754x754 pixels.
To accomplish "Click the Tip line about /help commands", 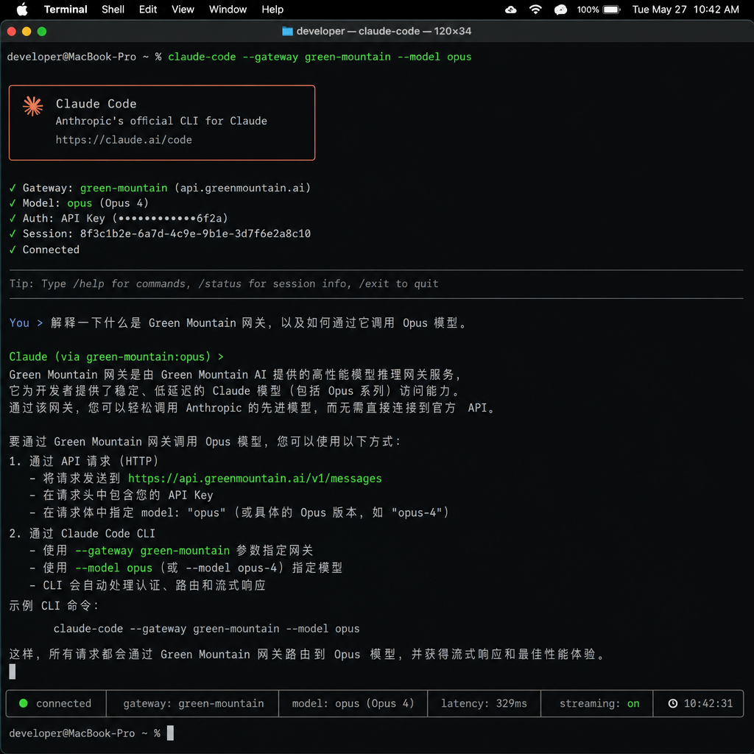I will (224, 283).
